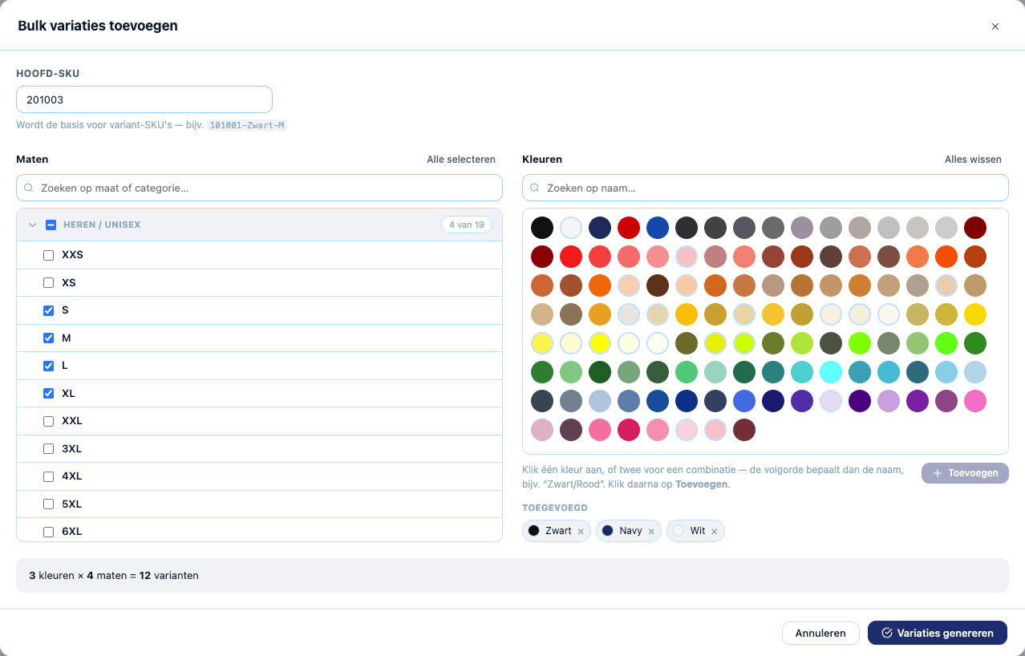1025x656 pixels.
Task: Click the Annuleren button
Action: pyautogui.click(x=820, y=633)
